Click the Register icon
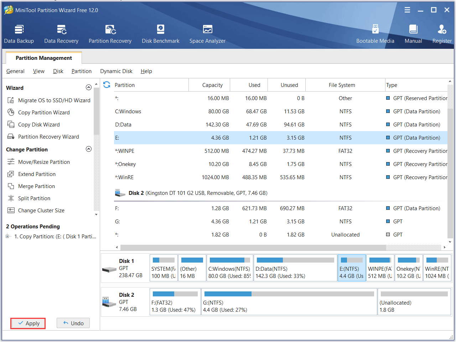 442,29
